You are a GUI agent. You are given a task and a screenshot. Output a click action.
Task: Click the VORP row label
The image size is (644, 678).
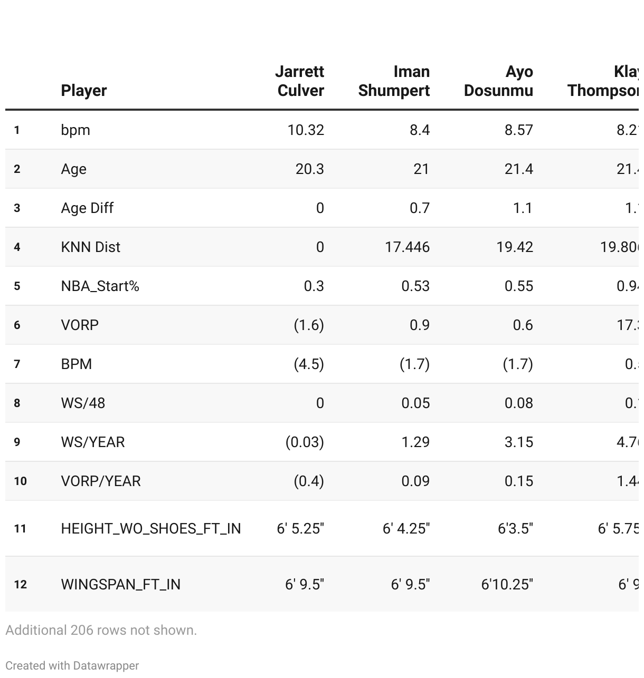80,325
